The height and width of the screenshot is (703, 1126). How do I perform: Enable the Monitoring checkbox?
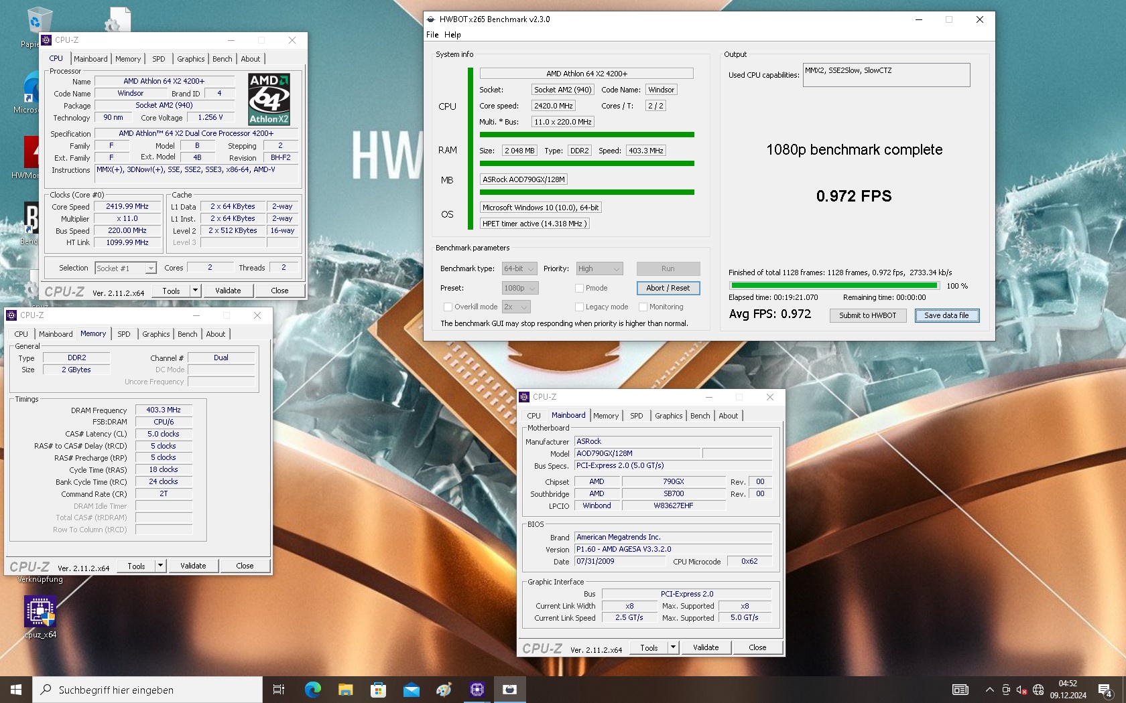(643, 307)
